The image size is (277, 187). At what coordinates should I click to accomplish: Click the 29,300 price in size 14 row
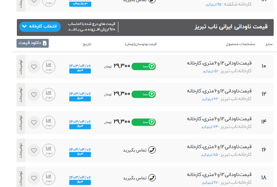point(122,121)
